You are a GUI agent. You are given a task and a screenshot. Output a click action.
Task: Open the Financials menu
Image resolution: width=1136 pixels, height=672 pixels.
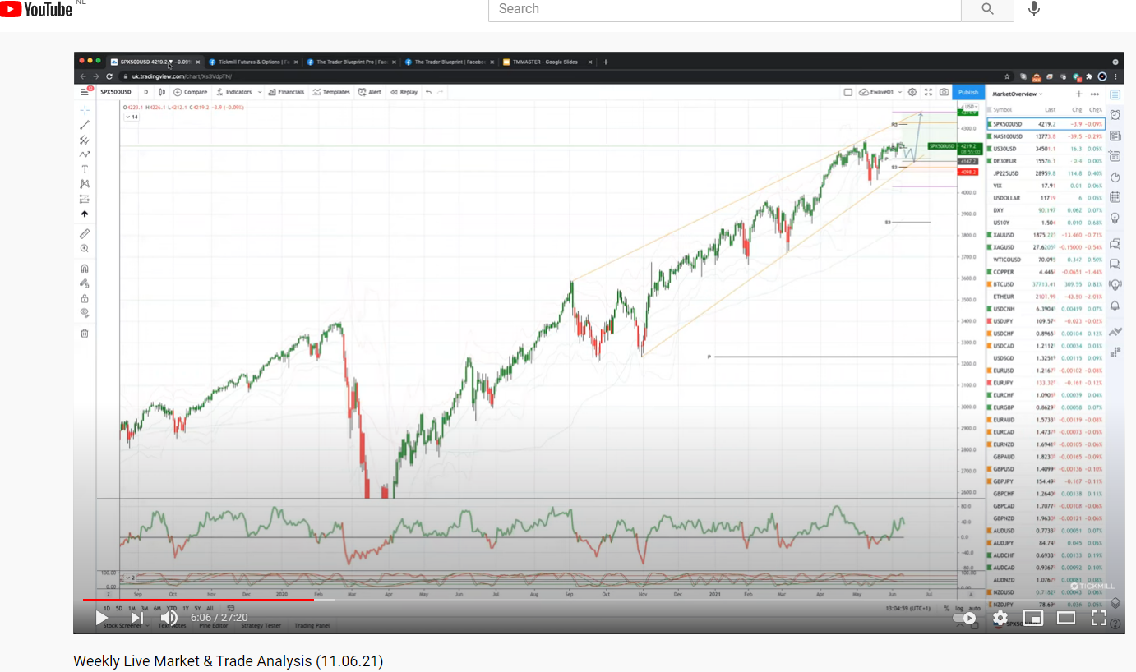pos(287,92)
